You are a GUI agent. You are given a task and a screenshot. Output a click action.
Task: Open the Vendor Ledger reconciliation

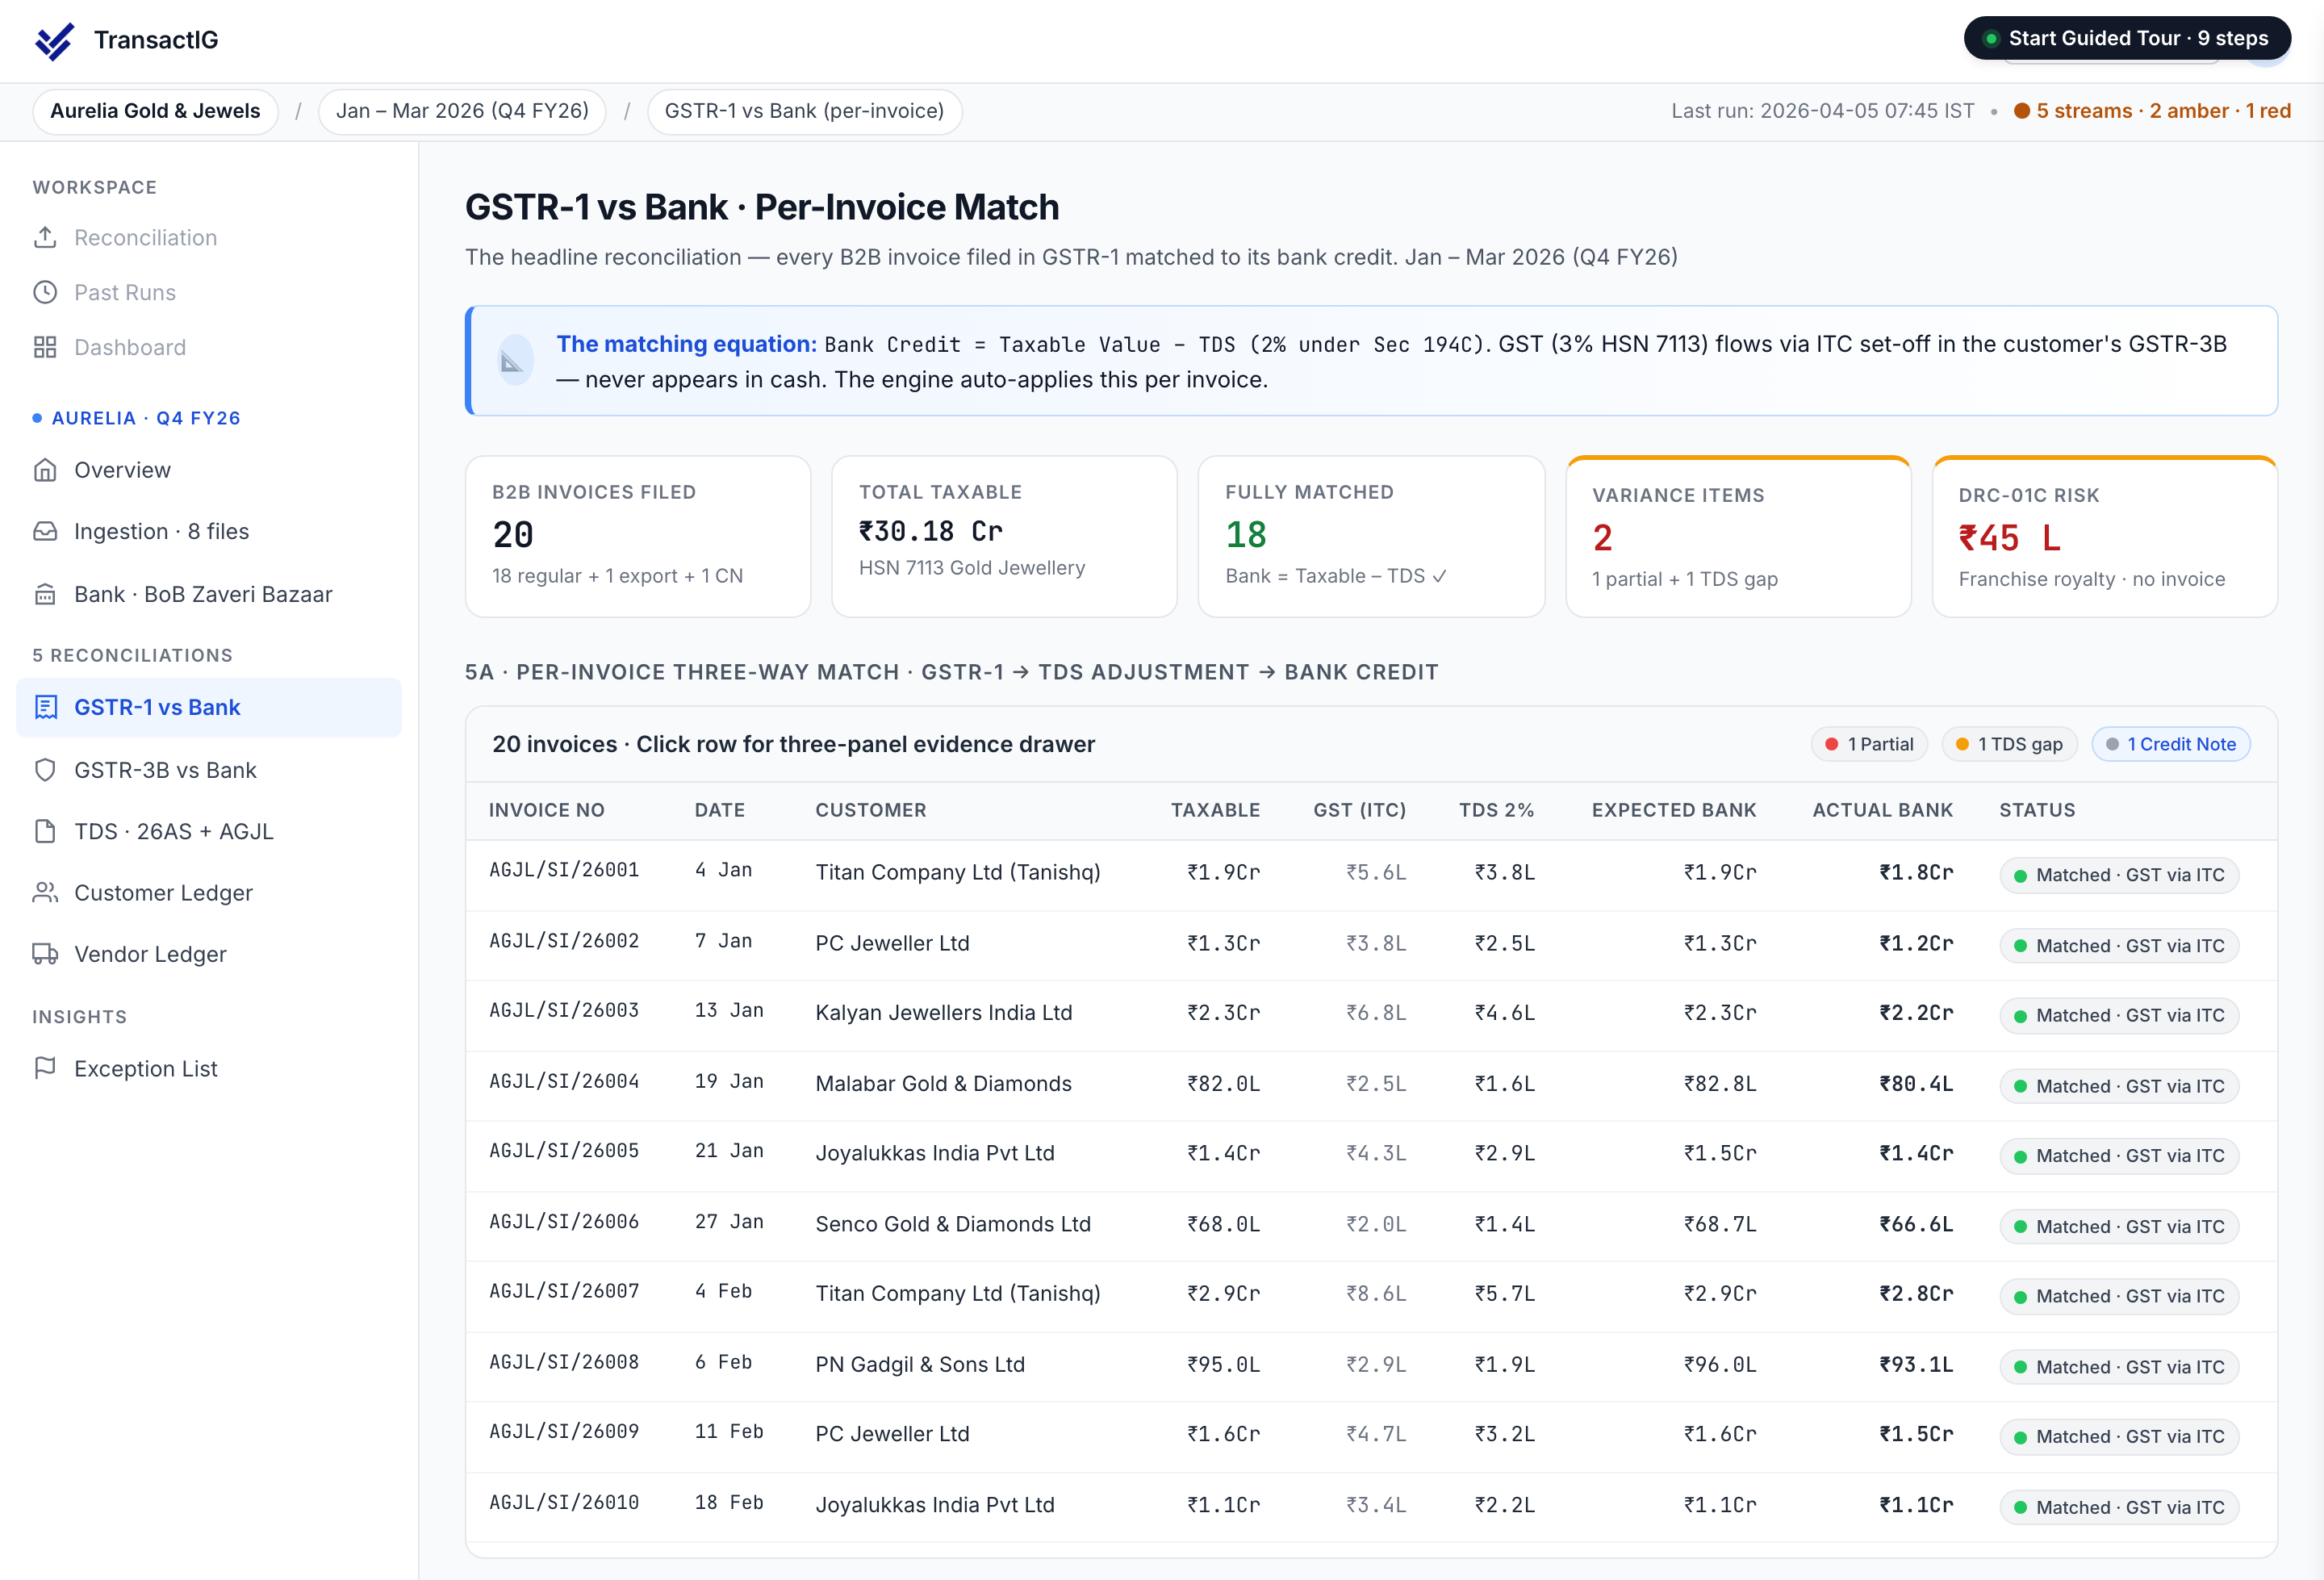[x=208, y=954]
